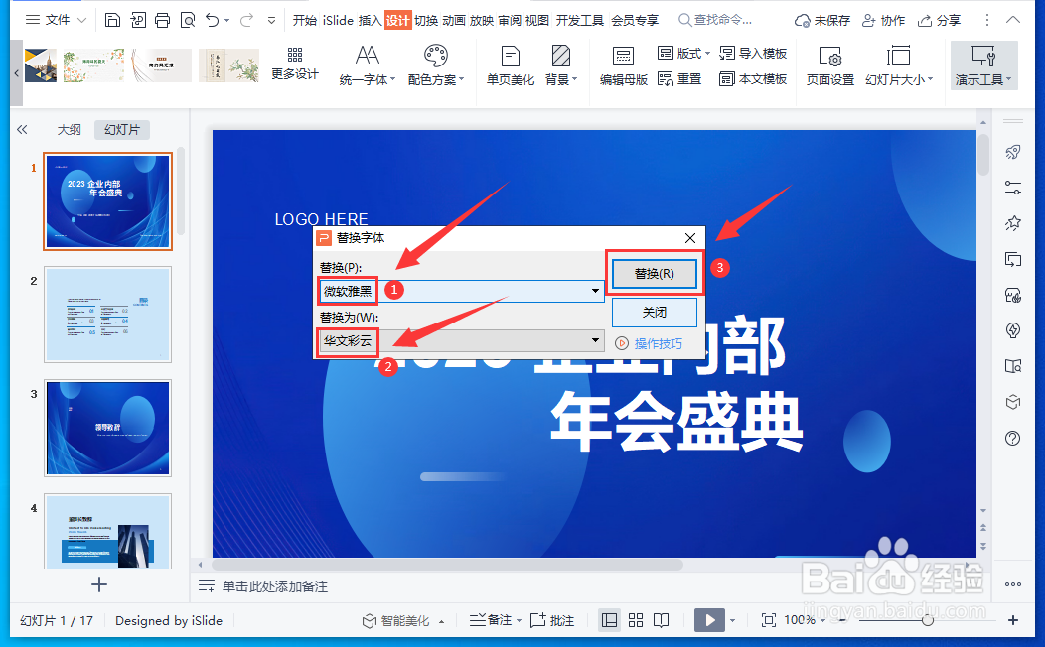Switch to reading view icon

tap(662, 620)
